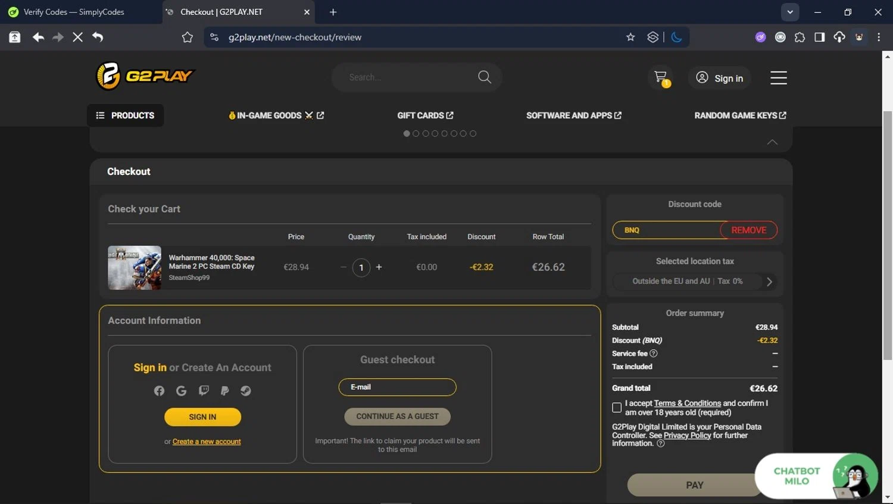The height and width of the screenshot is (504, 893).
Task: View site information icon in address bar
Action: [x=214, y=37]
